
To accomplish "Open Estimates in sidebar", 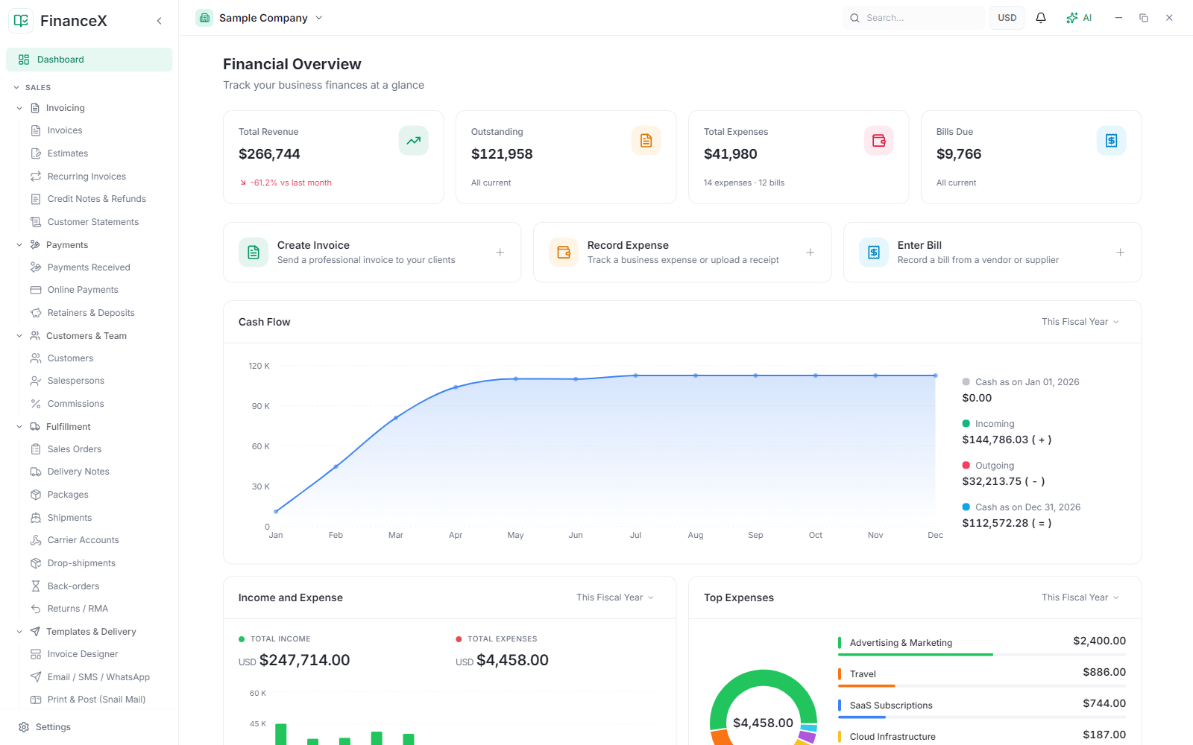I will 67,153.
